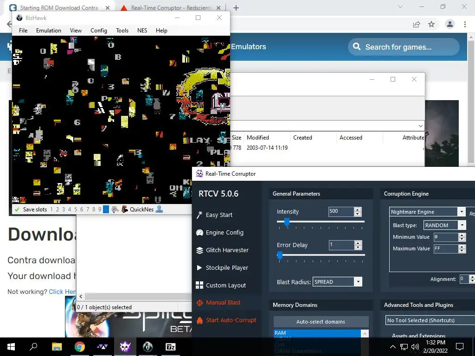Click the 'Search for games...' box
This screenshot has width=475, height=356.
pos(404,47)
